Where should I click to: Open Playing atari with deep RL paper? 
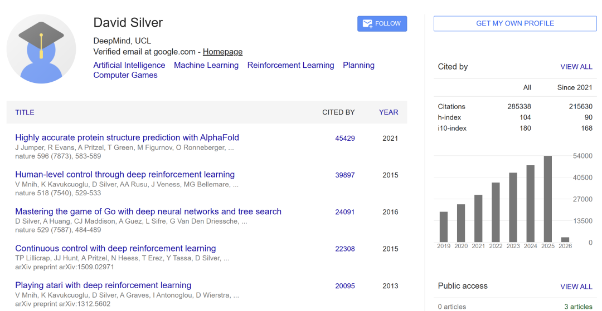[103, 285]
